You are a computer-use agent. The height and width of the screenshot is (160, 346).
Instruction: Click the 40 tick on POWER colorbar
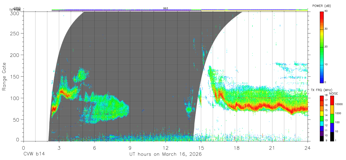pyautogui.click(x=326, y=11)
